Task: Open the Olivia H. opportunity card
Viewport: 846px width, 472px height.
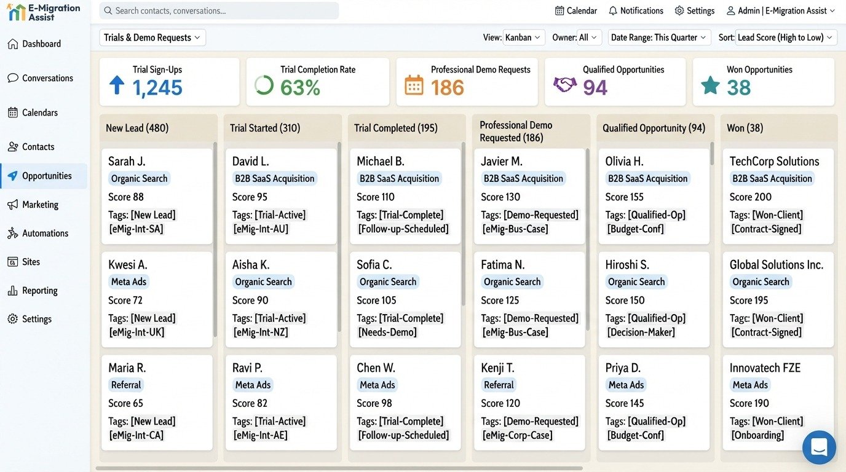Action: [x=654, y=196]
